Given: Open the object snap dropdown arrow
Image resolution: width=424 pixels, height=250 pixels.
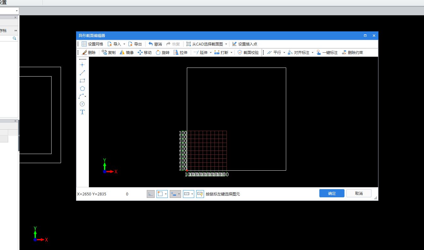Looking at the screenshot, I should click(x=166, y=194).
